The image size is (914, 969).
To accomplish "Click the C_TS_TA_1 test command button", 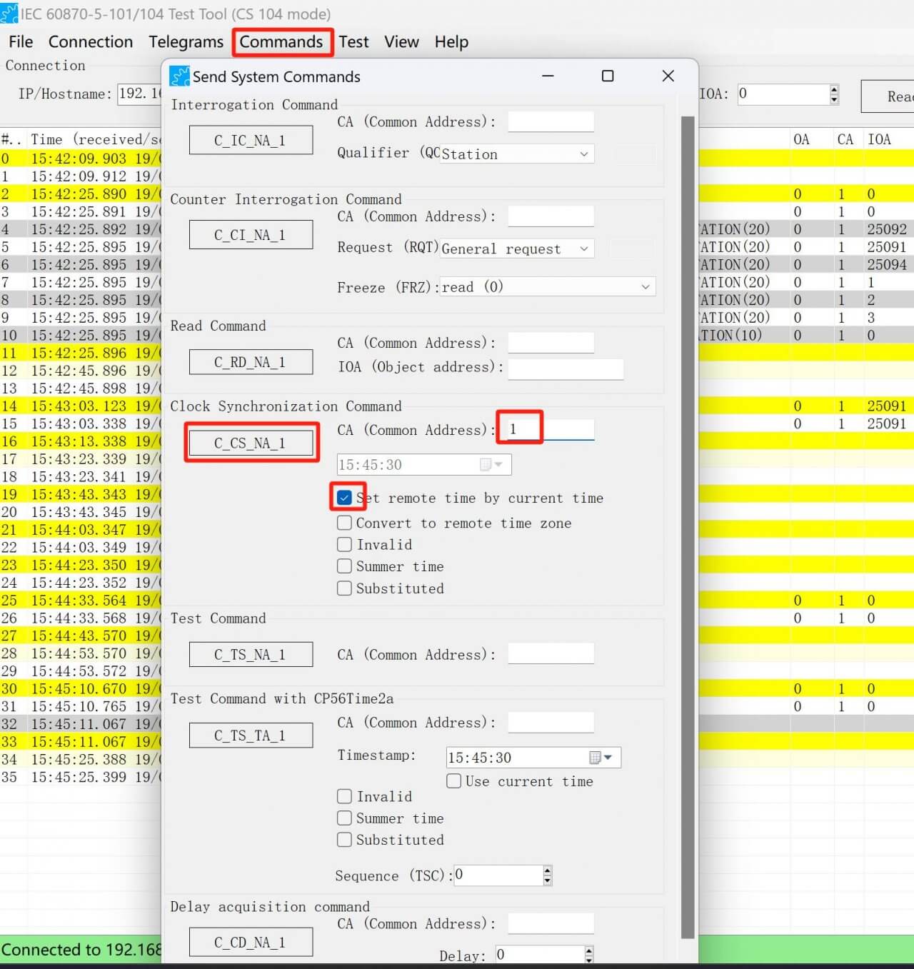I will tap(251, 735).
